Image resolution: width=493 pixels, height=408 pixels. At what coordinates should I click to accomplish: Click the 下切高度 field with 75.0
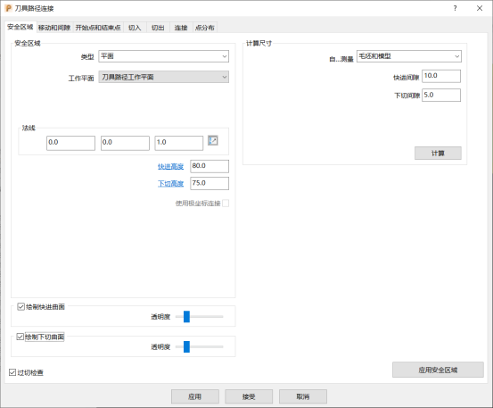click(210, 183)
